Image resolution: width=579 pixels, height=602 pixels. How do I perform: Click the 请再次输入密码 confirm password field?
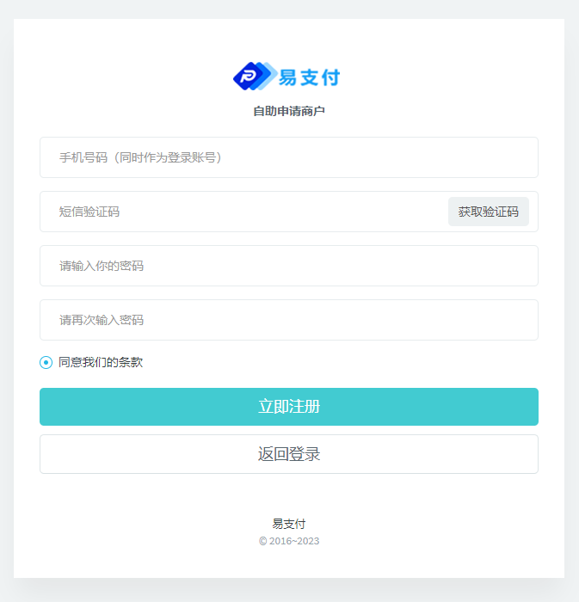[288, 320]
